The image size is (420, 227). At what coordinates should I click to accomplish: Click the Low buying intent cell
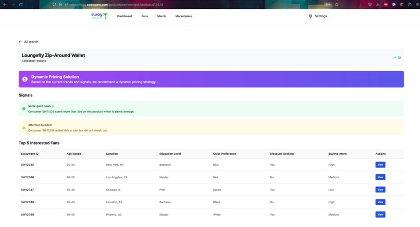[331, 190]
